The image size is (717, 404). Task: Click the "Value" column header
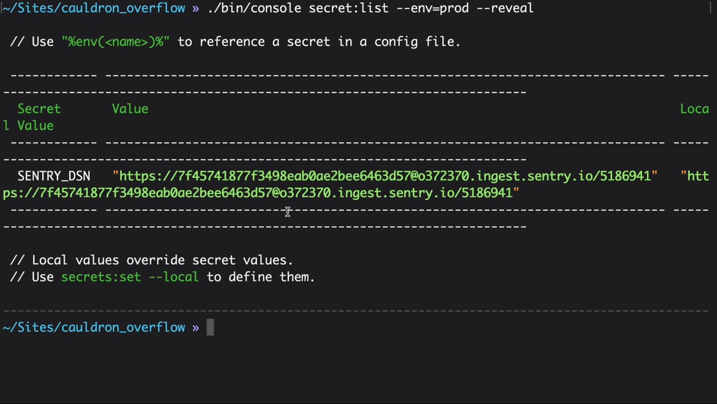tap(130, 109)
